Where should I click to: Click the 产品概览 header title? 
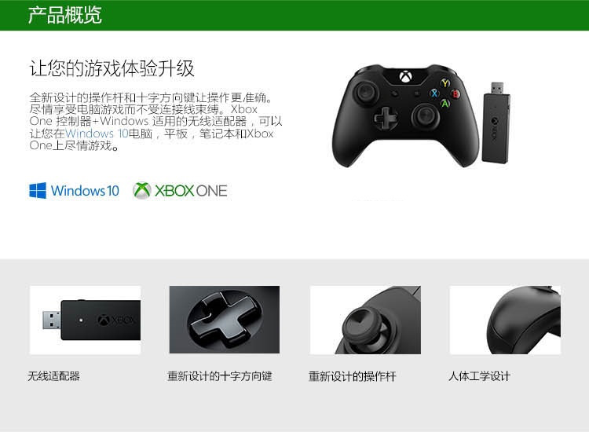click(64, 16)
